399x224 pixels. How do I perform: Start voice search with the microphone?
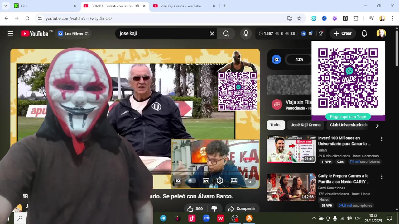[x=246, y=34]
